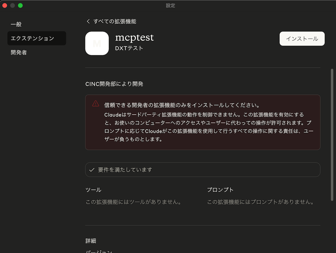This screenshot has height=253, width=336.
Task: Click the この拡張機能にはプロンプトがありません text
Action: [x=261, y=202]
